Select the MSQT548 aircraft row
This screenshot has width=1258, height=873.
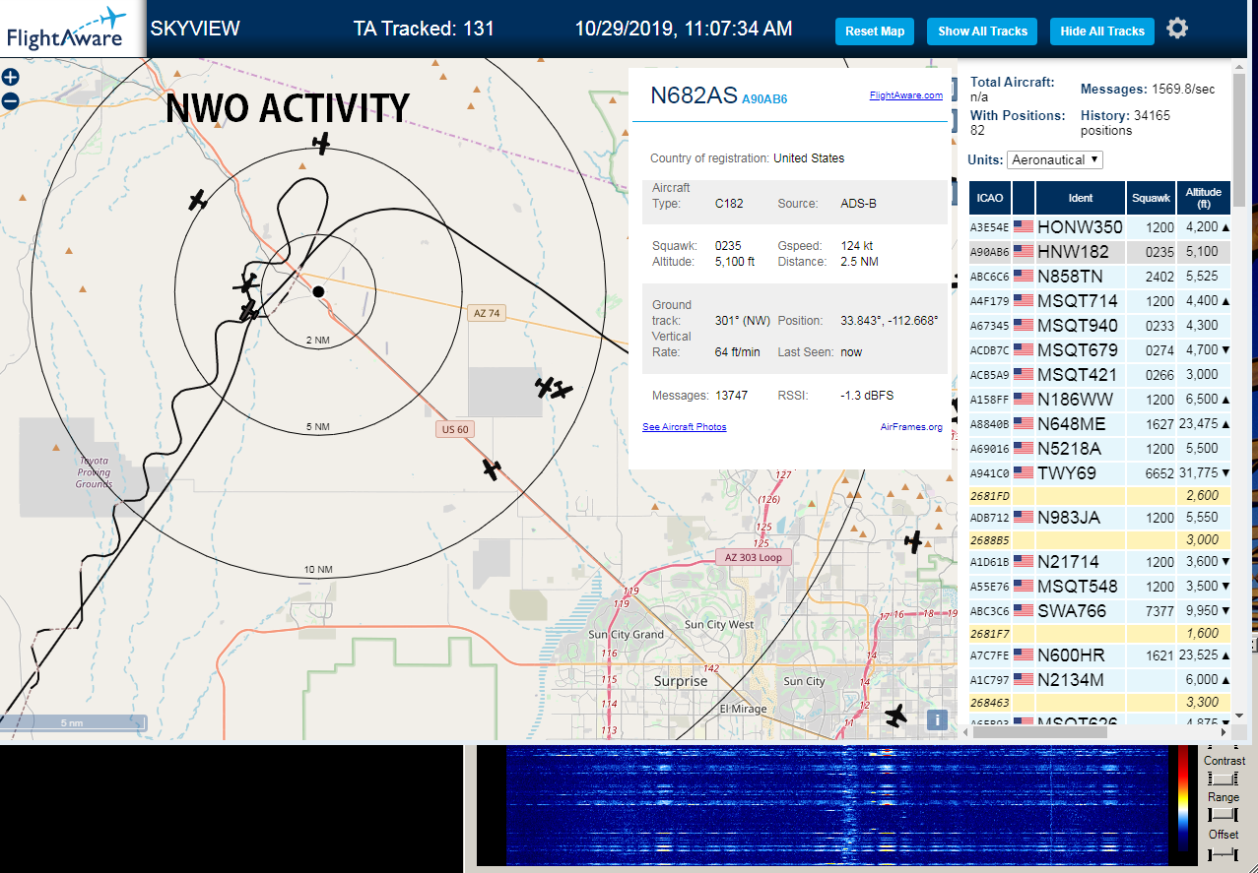[x=1099, y=587]
